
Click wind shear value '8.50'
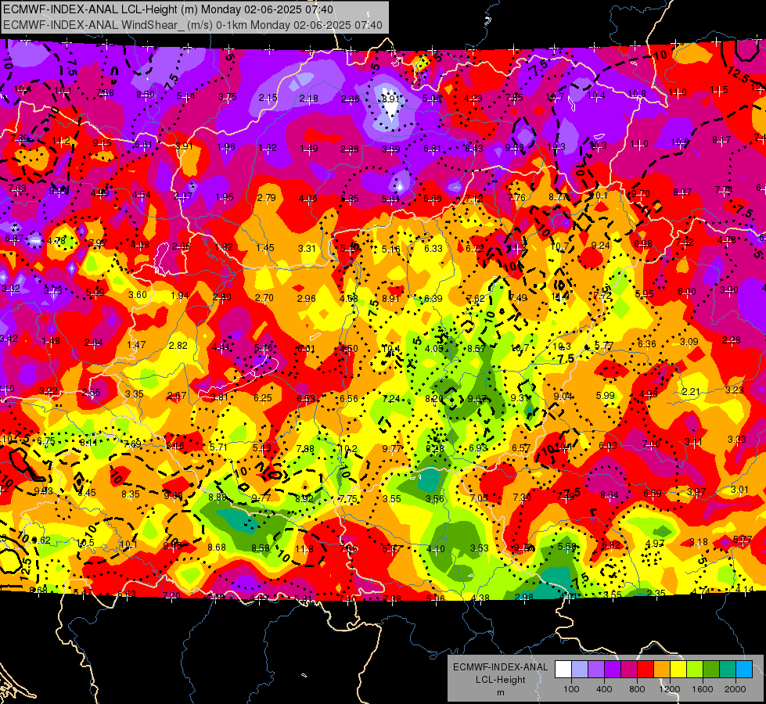pos(146,95)
